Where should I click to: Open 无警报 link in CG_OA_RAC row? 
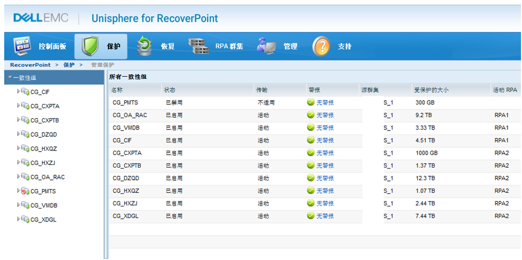[325, 115]
